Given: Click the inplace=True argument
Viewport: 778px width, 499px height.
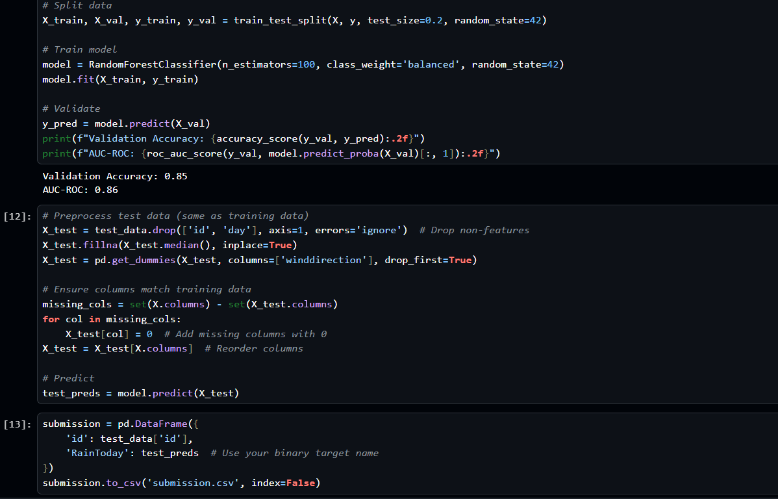Looking at the screenshot, I should (x=257, y=246).
